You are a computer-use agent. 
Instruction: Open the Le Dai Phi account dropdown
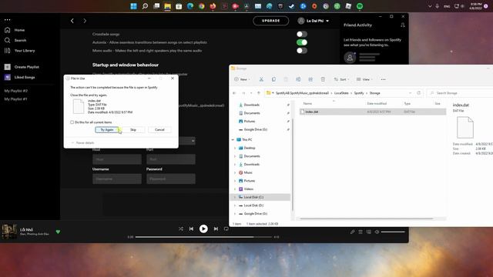314,21
